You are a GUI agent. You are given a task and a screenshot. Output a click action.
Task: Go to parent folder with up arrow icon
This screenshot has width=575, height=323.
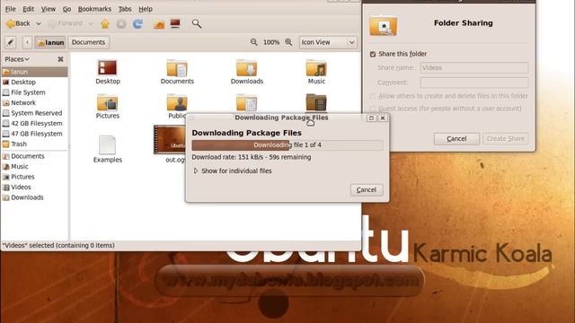point(105,24)
